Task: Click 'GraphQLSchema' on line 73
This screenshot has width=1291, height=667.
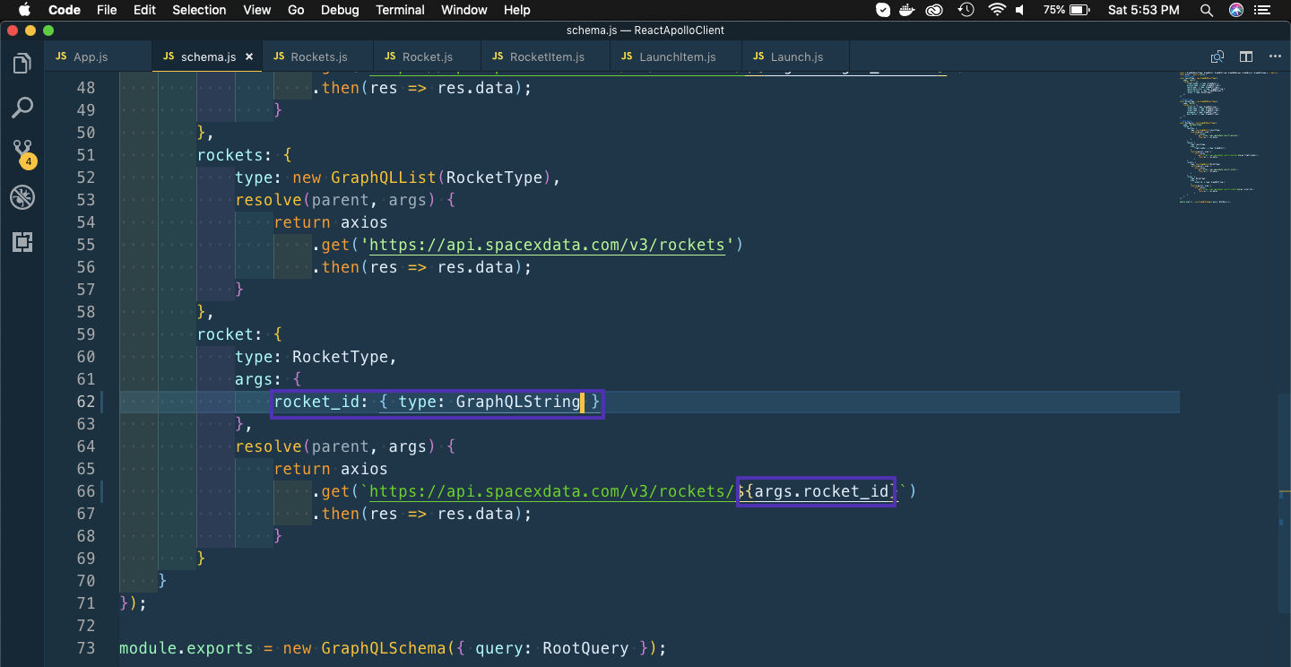Action: [x=384, y=648]
